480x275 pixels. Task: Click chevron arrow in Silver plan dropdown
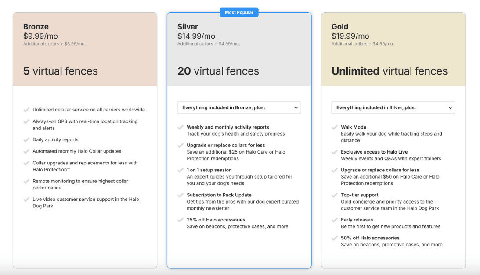pyautogui.click(x=296, y=108)
